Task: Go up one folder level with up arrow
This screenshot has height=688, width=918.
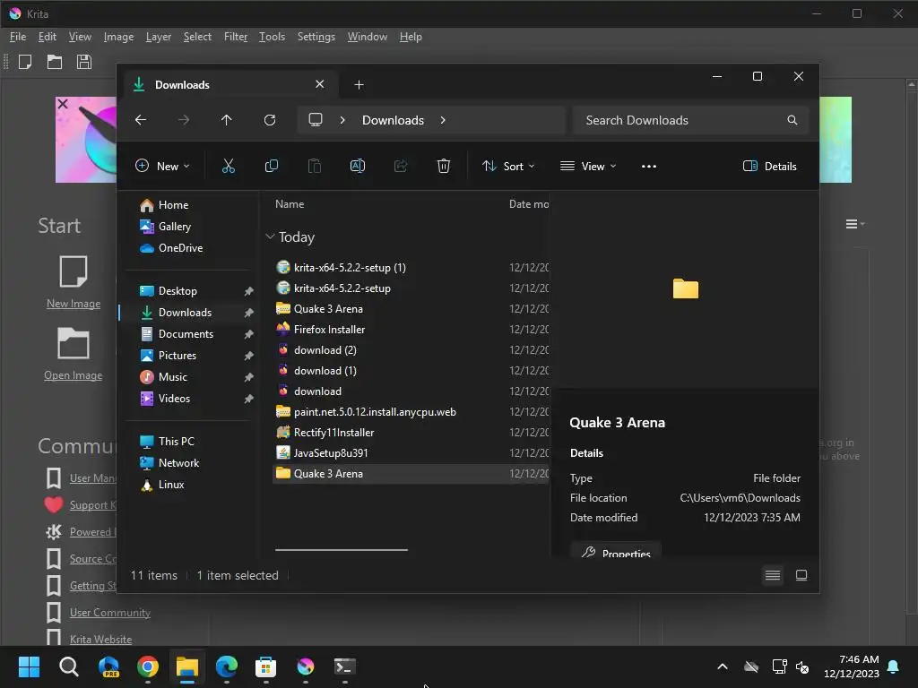Action: [227, 120]
